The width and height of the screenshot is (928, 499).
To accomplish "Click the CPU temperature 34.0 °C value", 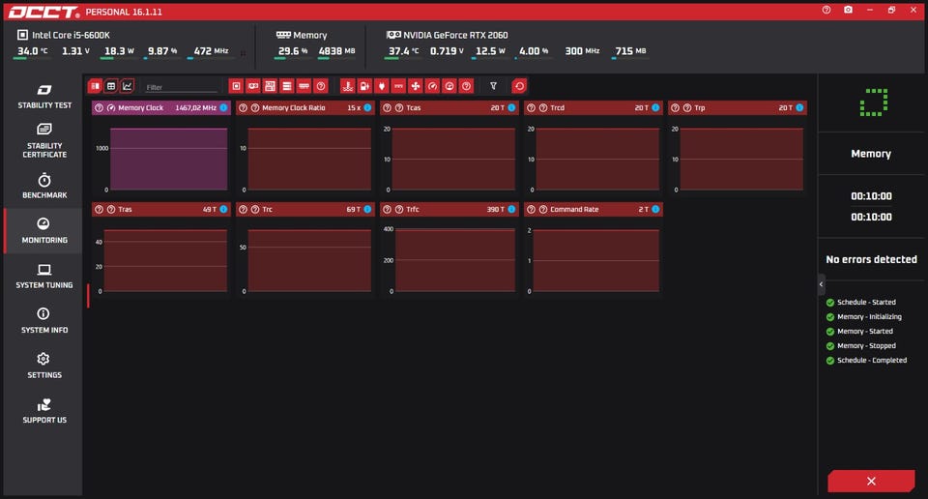I will coord(33,51).
